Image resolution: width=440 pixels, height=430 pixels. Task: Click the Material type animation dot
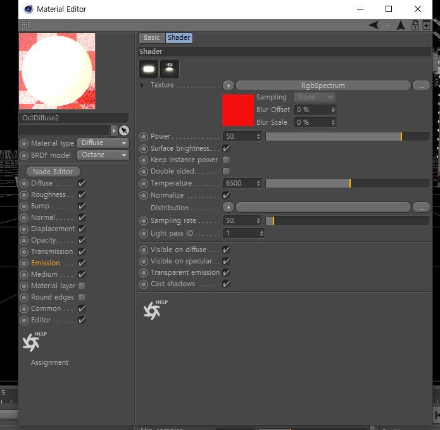tap(25, 143)
